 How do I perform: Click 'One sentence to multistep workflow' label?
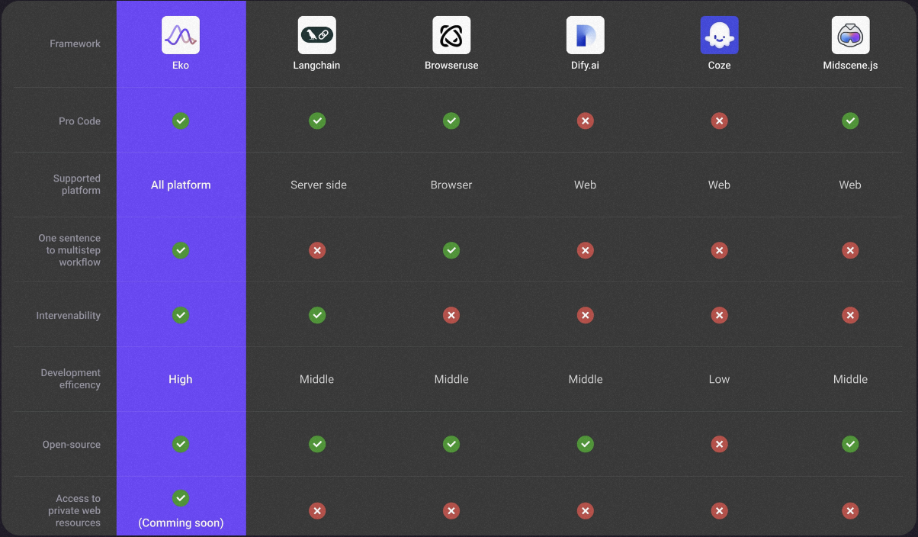pyautogui.click(x=70, y=250)
